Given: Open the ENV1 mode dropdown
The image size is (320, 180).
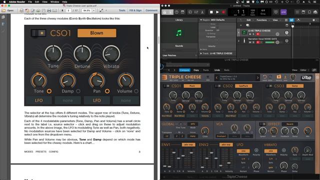Looking at the screenshot, I should point(188,144).
